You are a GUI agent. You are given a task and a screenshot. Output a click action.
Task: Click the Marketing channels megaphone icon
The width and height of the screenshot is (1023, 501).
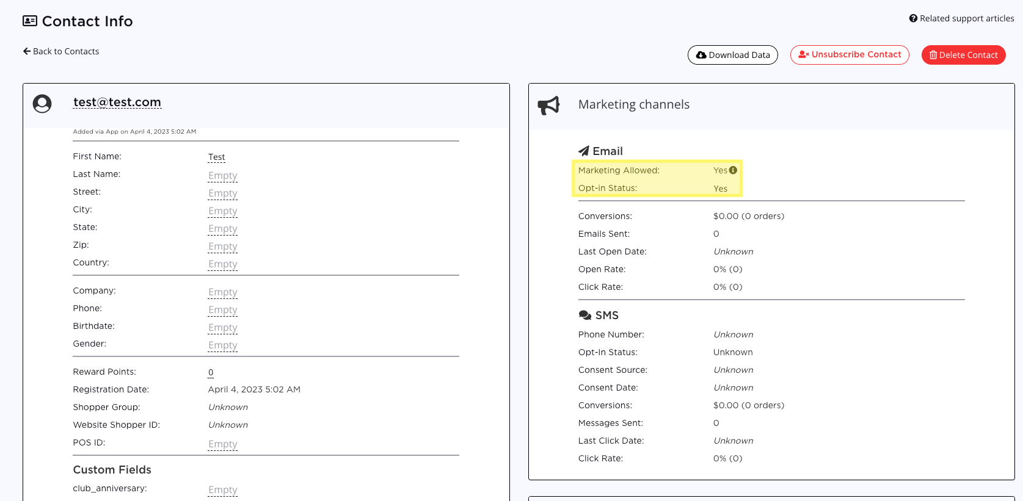coord(548,105)
